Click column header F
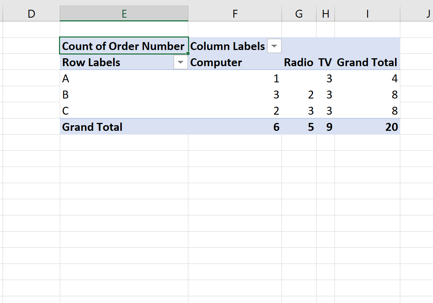This screenshot has height=303, width=433. tap(235, 14)
